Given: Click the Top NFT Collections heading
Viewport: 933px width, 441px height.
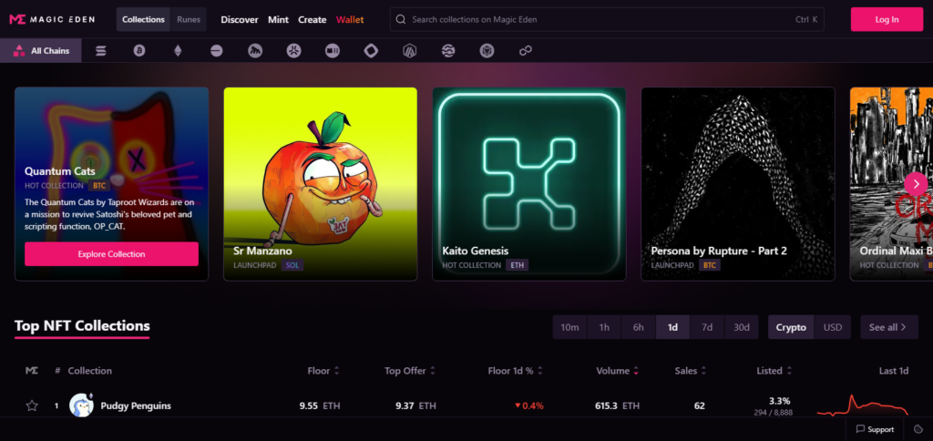Looking at the screenshot, I should (x=82, y=326).
